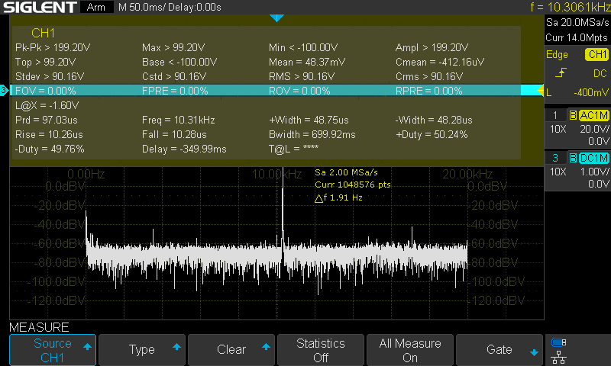Open the measurement Type menu
The width and height of the screenshot is (611, 366).
point(142,350)
